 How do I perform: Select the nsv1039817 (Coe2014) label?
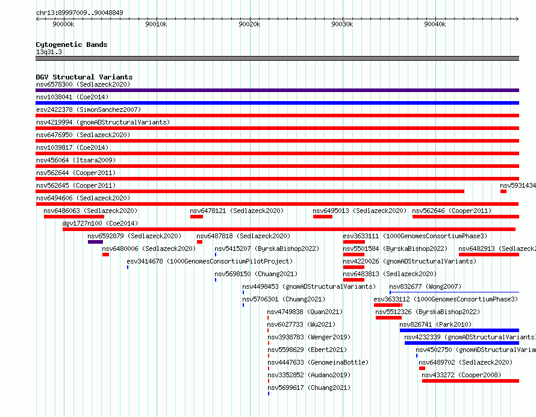click(x=72, y=147)
